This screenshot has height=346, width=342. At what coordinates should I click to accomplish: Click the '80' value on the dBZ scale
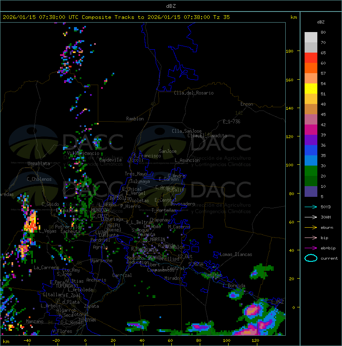tap(323, 32)
